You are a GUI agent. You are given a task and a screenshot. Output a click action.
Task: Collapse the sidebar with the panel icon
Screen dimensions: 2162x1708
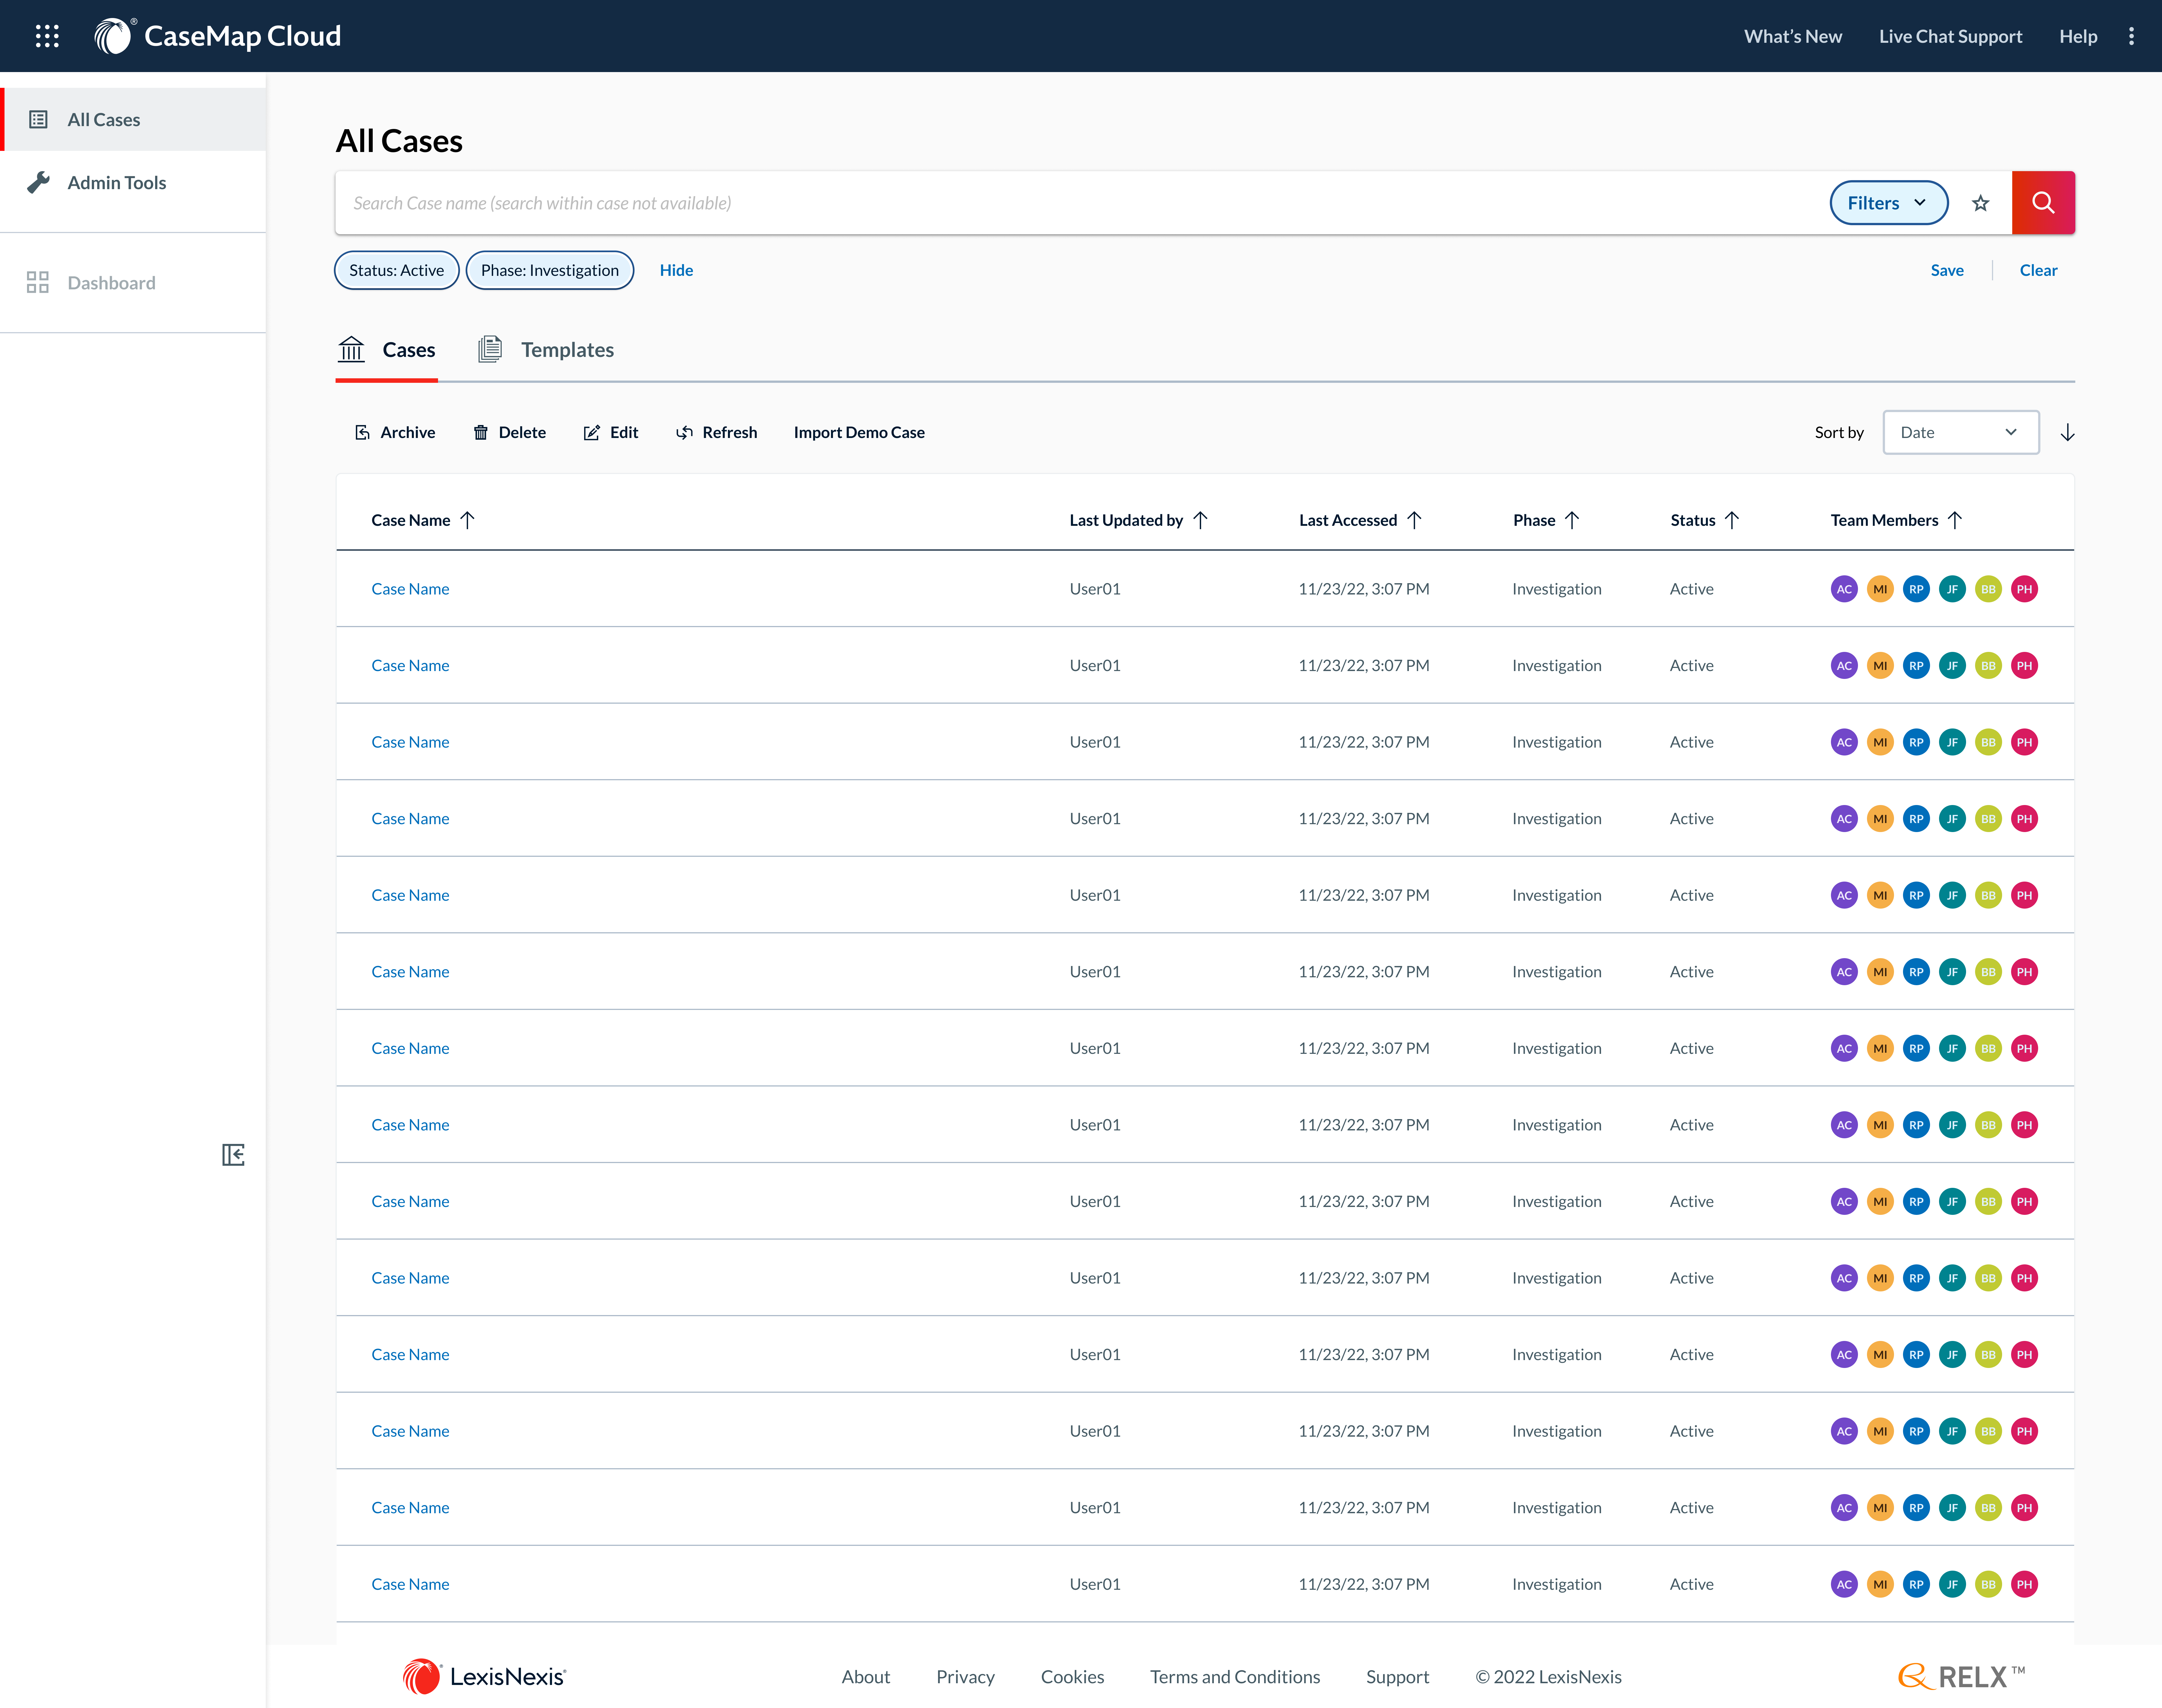pyautogui.click(x=233, y=1155)
